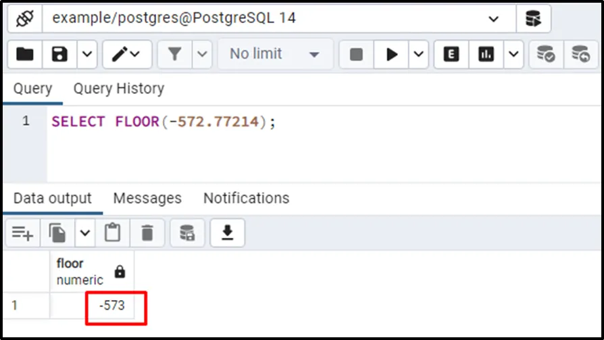Click the Stop query square button
The image size is (604, 340).
point(356,54)
